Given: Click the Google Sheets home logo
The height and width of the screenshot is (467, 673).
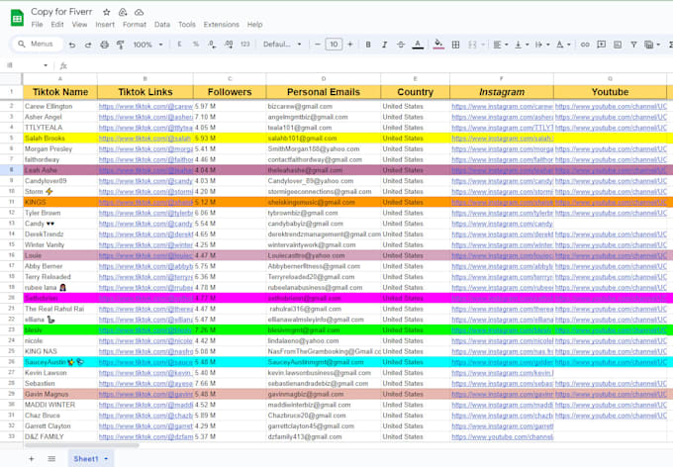Looking at the screenshot, I should pyautogui.click(x=17, y=18).
